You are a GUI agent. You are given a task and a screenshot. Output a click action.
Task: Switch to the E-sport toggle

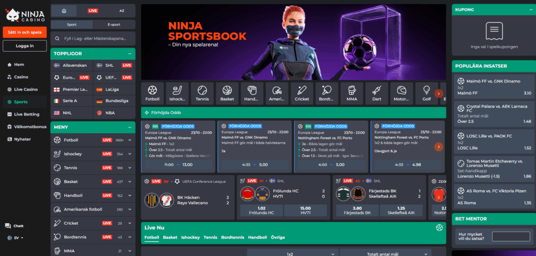114,25
